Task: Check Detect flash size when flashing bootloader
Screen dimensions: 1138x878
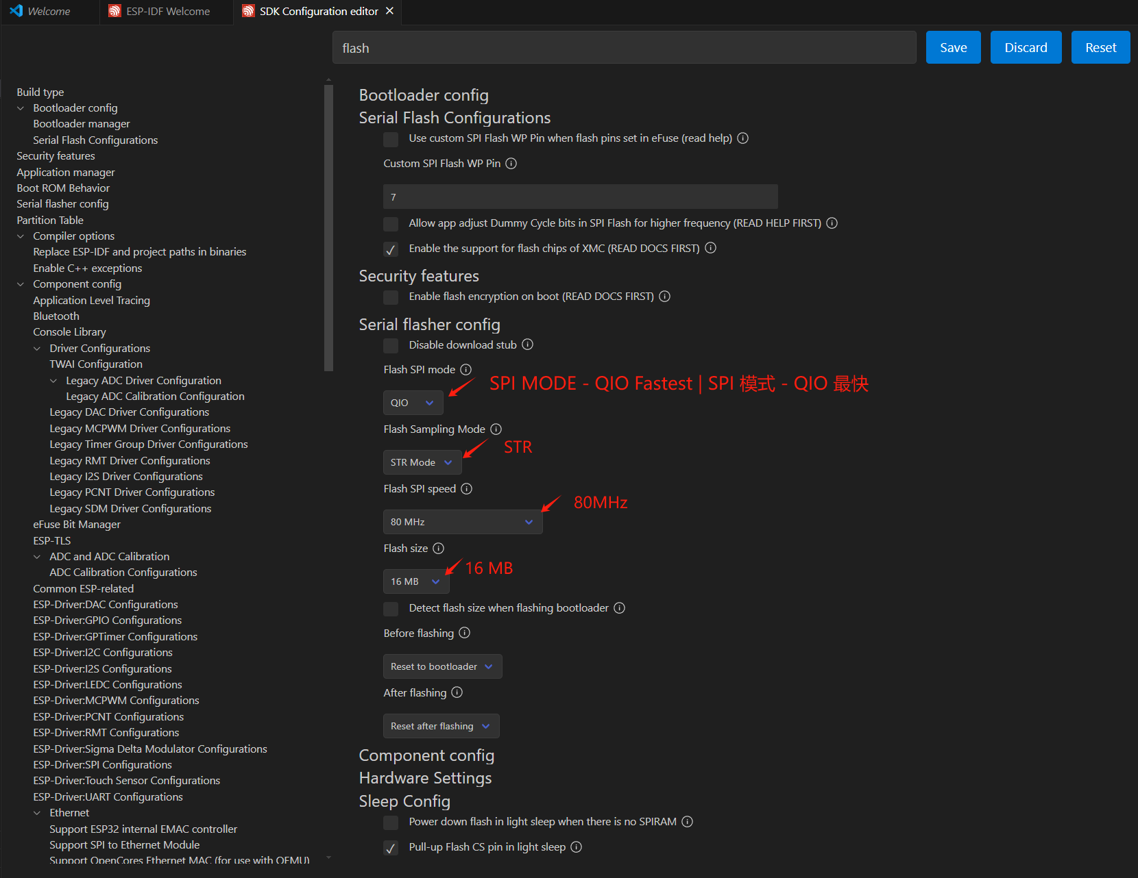Action: tap(390, 608)
